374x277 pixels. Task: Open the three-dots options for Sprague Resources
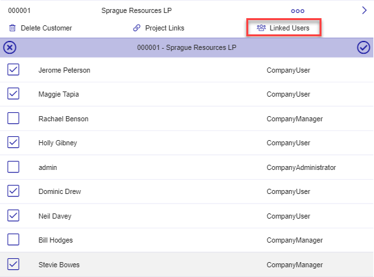pos(298,11)
